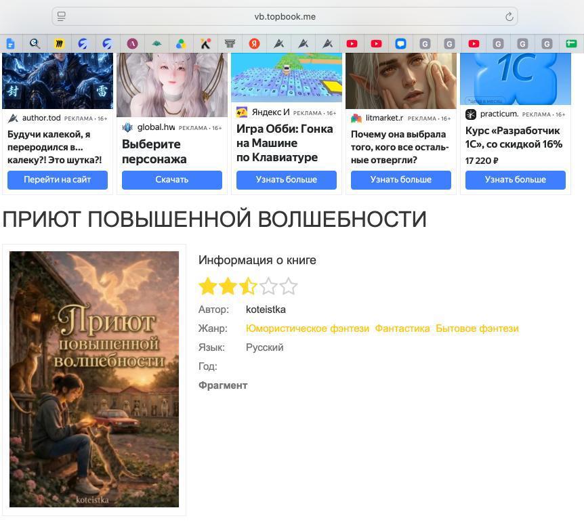584x531 pixels.
Task: Click the Скачать ad button
Action: (172, 180)
